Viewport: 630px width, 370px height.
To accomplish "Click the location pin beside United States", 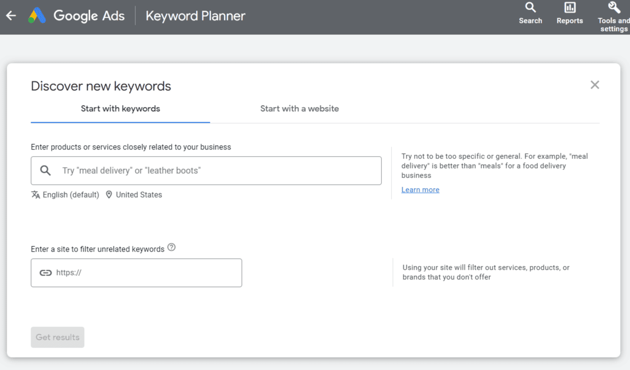I will coord(109,194).
